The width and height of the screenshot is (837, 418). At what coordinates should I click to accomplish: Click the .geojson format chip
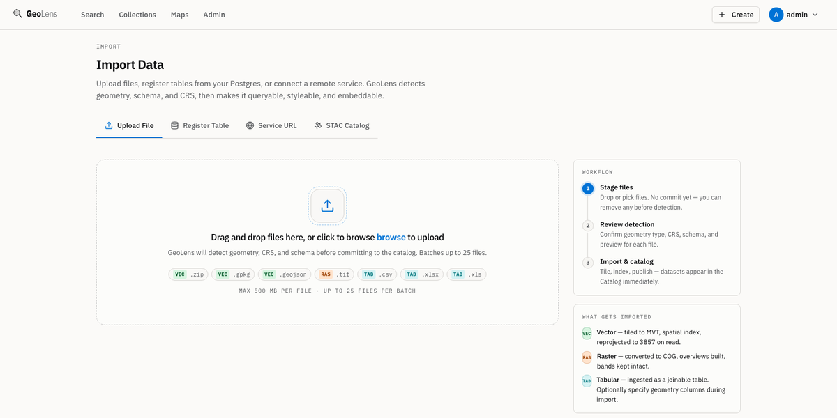click(285, 274)
